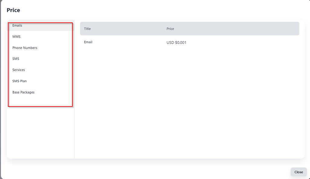Show the SMS price list

click(16, 59)
